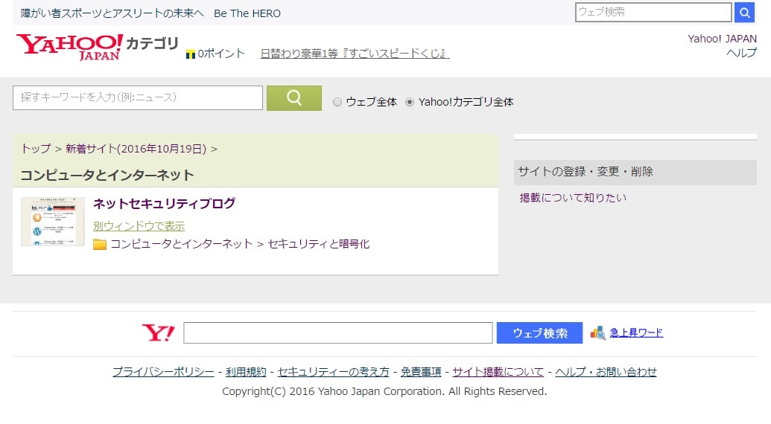Screen dimensions: 771x424
Task: Select the ウェブ全体 radio button
Action: point(337,102)
